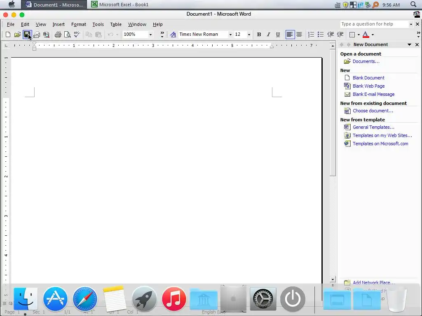Screen dimensions: 422x316
Task: Toggle underline formatting
Action: [278, 35]
